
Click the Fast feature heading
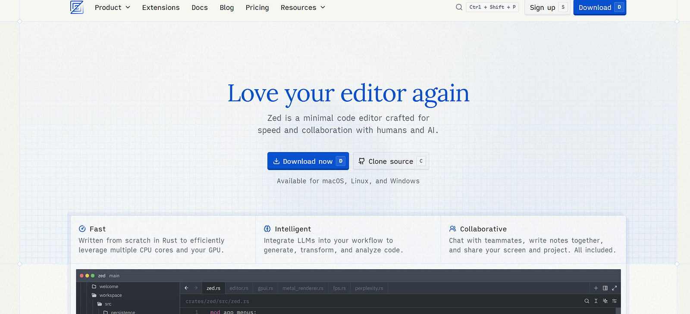point(97,229)
